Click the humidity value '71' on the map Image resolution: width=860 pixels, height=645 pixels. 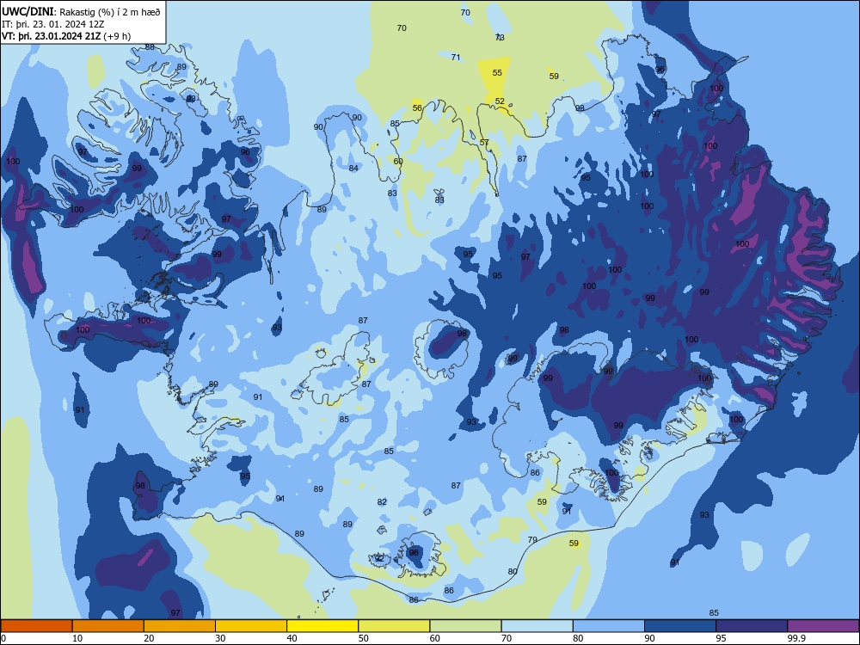click(x=456, y=57)
